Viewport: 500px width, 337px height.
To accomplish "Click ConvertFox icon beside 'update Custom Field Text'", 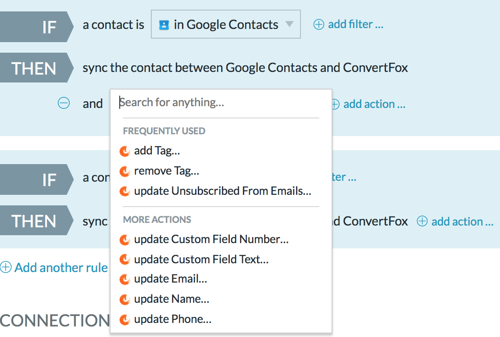I will 125,260.
